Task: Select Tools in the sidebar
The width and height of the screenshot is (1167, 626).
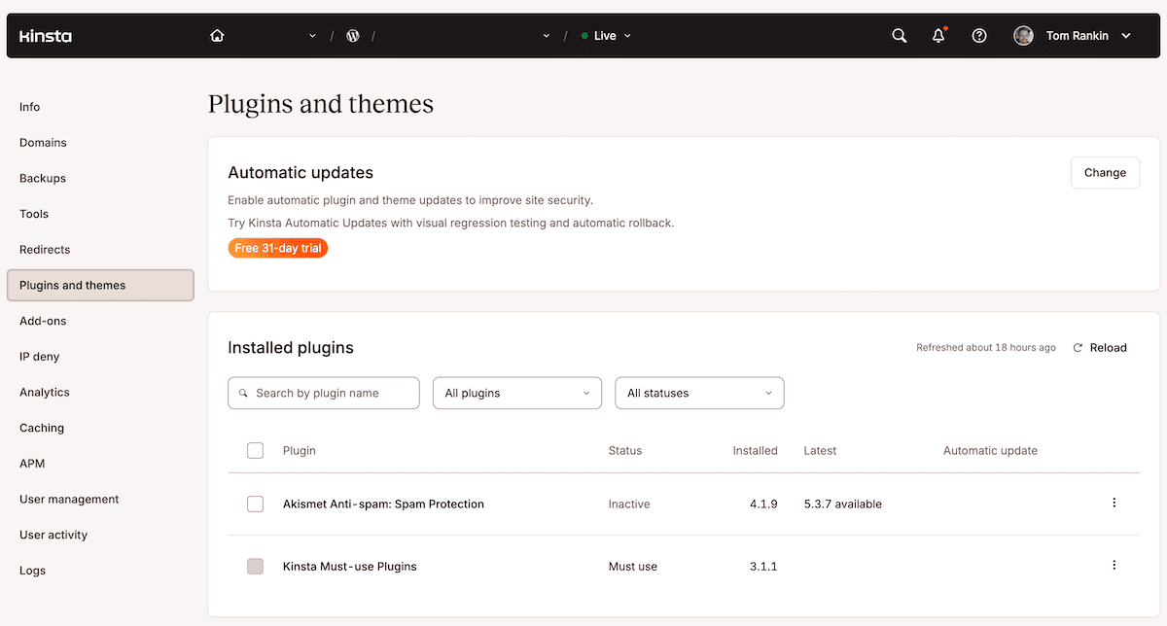Action: click(34, 214)
